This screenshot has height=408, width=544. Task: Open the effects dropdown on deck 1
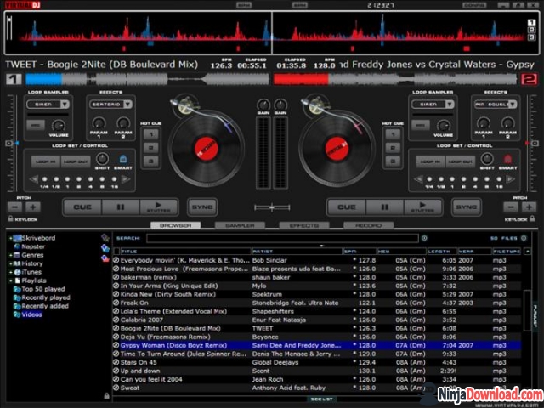[x=128, y=104]
